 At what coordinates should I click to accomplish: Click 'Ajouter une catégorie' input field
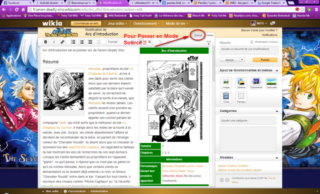point(248,120)
